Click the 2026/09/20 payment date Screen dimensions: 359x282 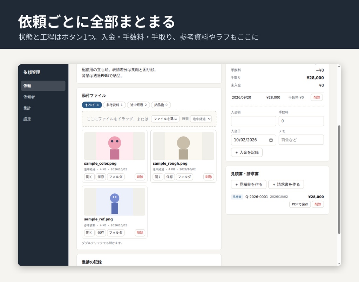click(242, 97)
